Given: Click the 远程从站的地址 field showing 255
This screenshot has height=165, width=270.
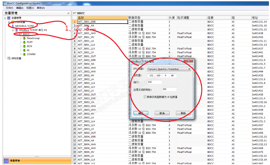Looking at the screenshot, I should (x=169, y=89).
